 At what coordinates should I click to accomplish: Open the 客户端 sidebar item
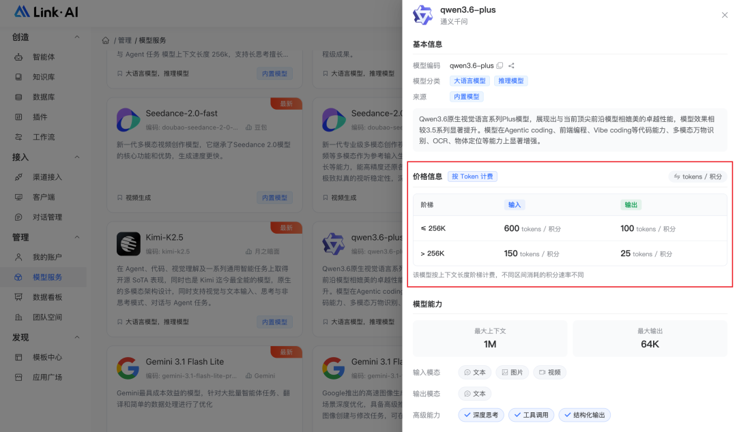click(x=43, y=197)
